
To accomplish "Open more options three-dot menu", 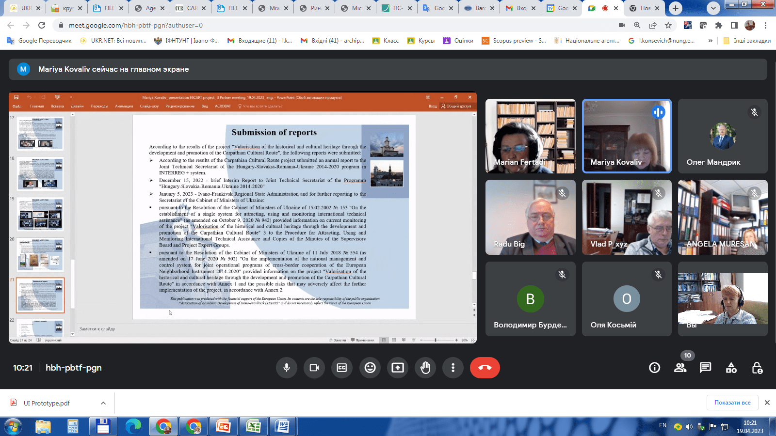I will coord(453,368).
